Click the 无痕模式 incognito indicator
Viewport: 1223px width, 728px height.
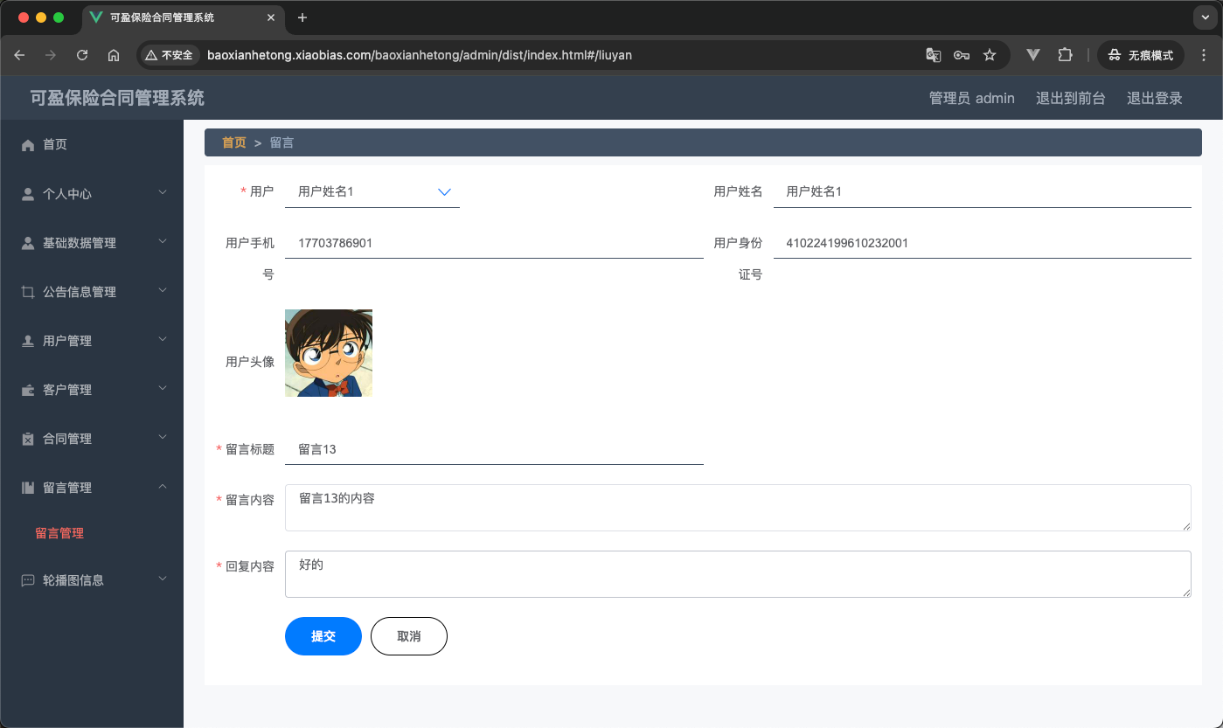click(x=1141, y=55)
